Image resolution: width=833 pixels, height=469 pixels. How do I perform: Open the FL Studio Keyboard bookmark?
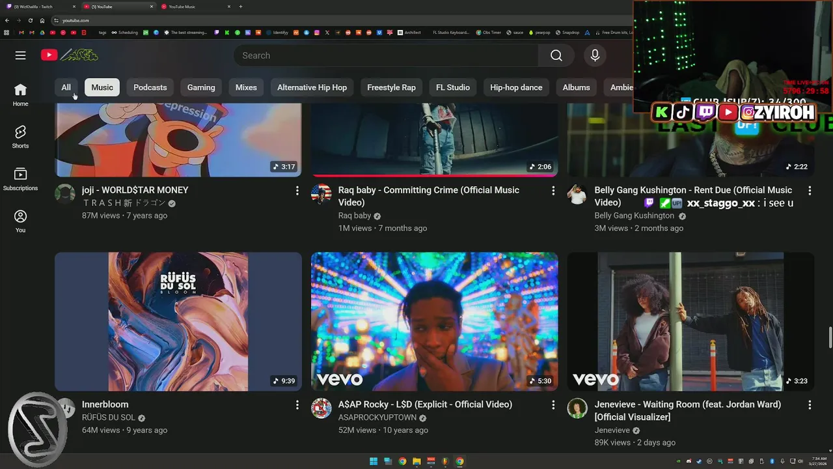[x=451, y=32]
